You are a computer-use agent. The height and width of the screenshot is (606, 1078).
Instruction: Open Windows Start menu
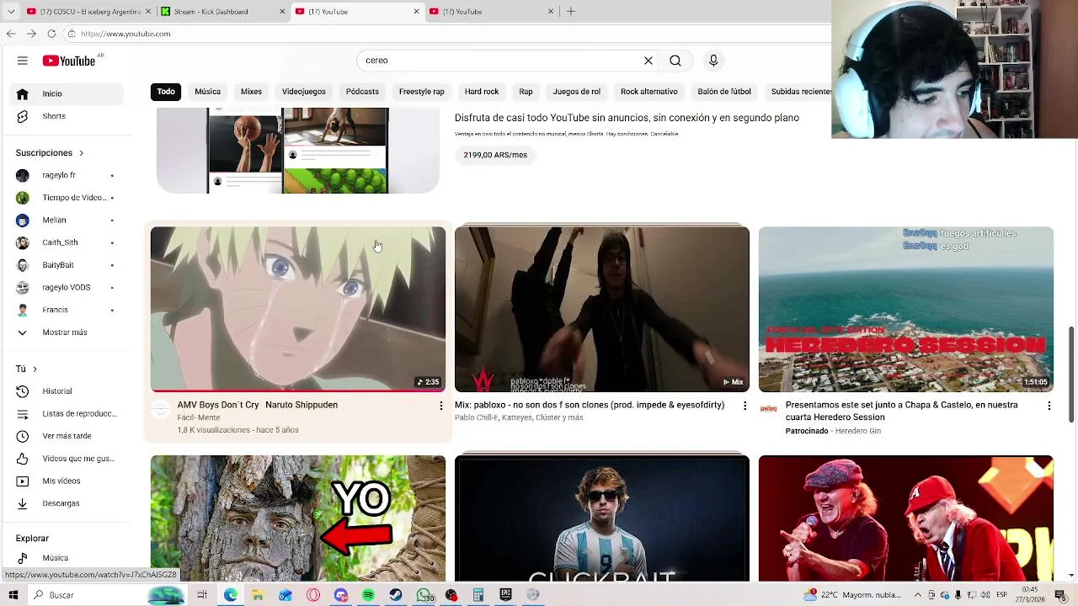pyautogui.click(x=13, y=595)
